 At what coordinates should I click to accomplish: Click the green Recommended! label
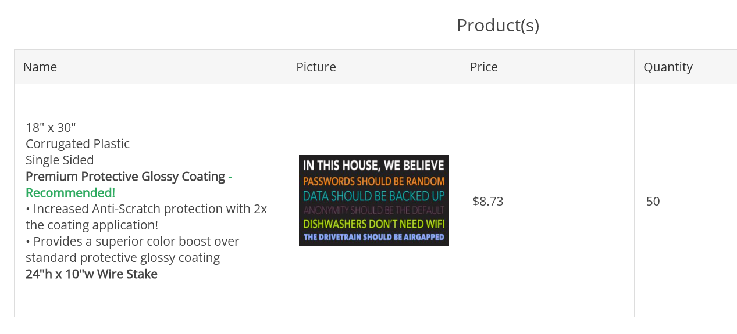point(70,192)
